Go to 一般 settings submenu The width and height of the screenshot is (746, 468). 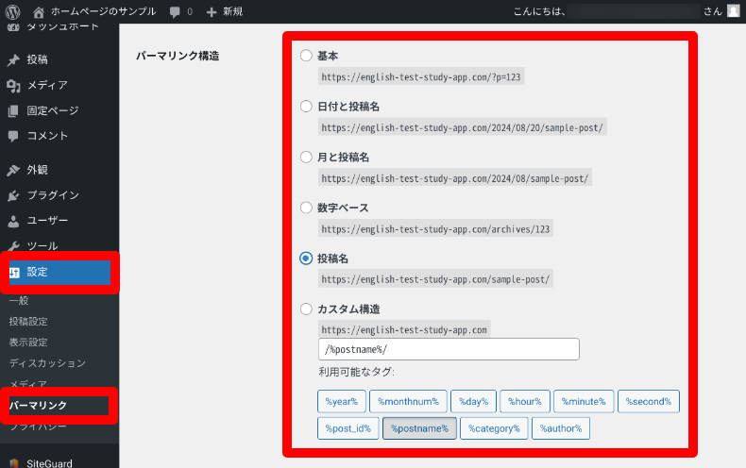[x=19, y=301]
